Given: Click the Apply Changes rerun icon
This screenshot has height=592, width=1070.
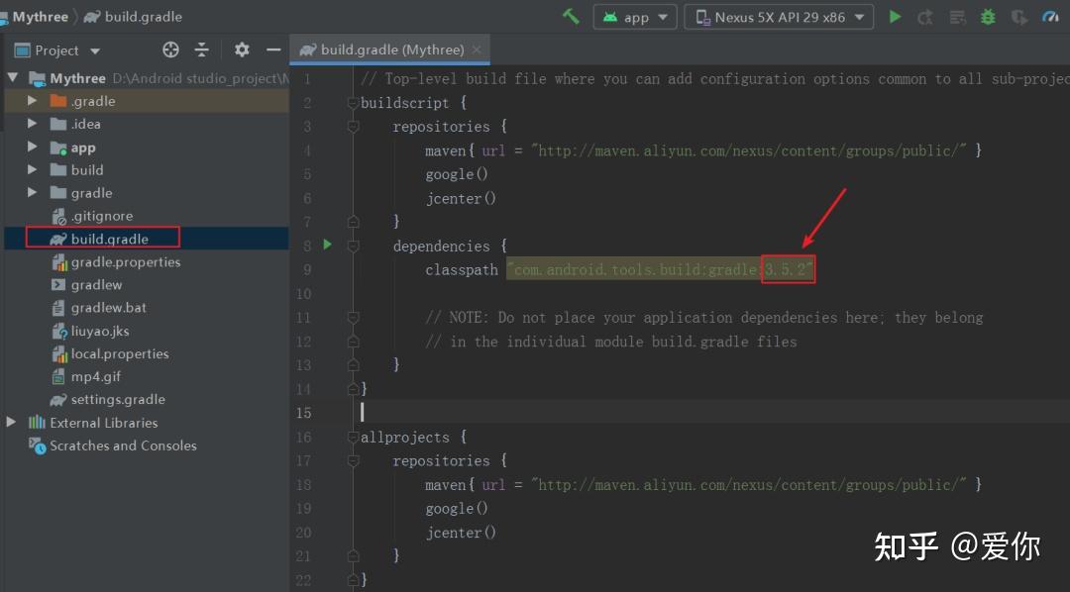Looking at the screenshot, I should pos(925,17).
